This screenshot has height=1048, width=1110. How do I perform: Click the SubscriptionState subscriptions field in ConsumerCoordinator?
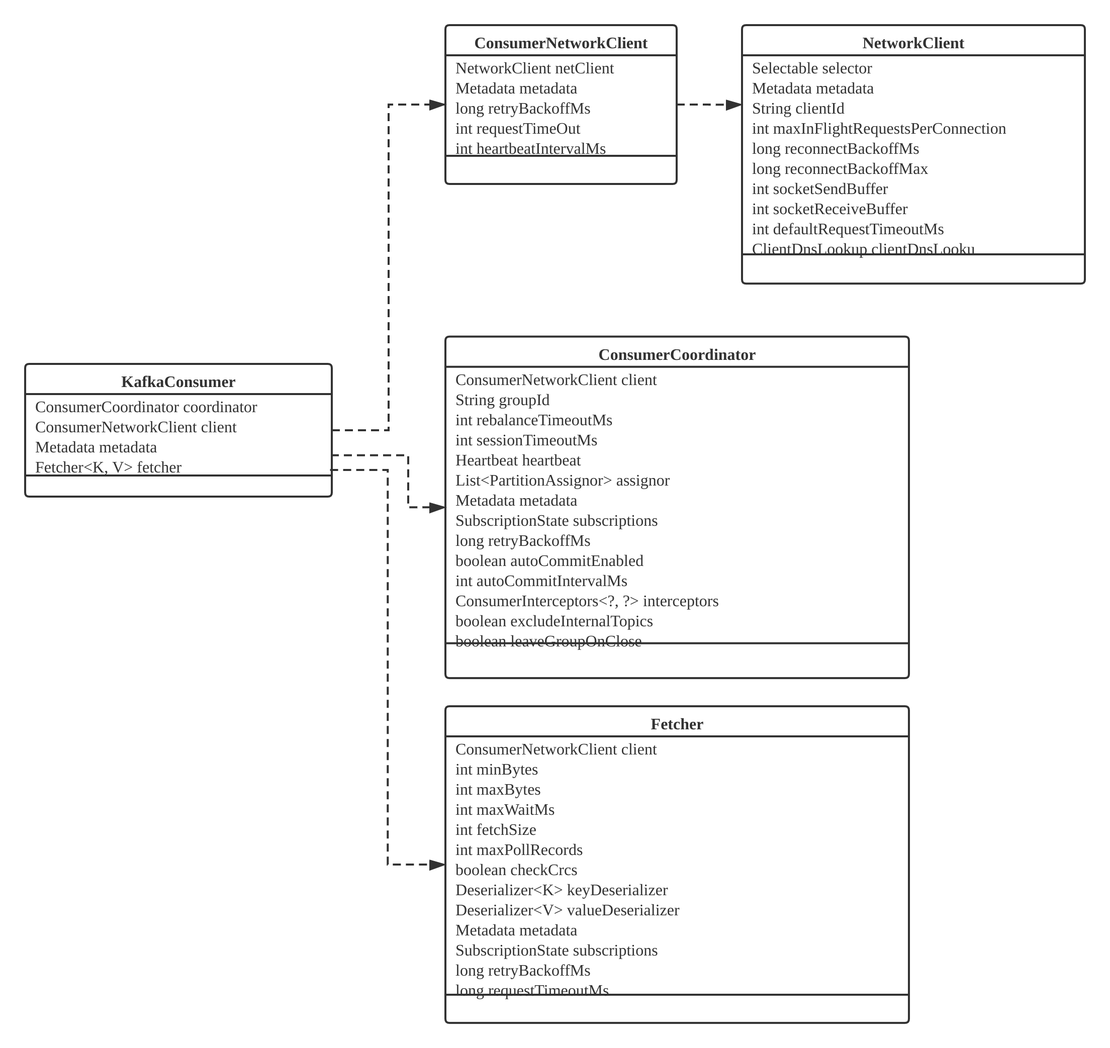(557, 532)
